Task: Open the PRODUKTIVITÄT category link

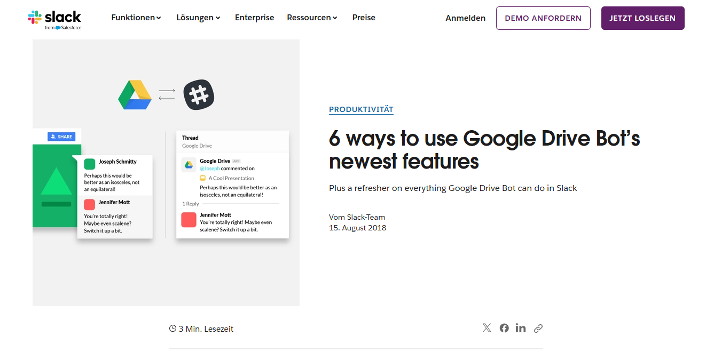Action: (x=361, y=109)
